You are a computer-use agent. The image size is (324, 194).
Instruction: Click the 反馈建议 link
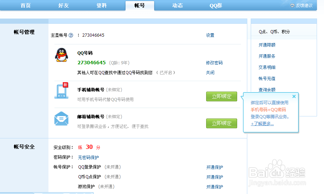pos(304,6)
